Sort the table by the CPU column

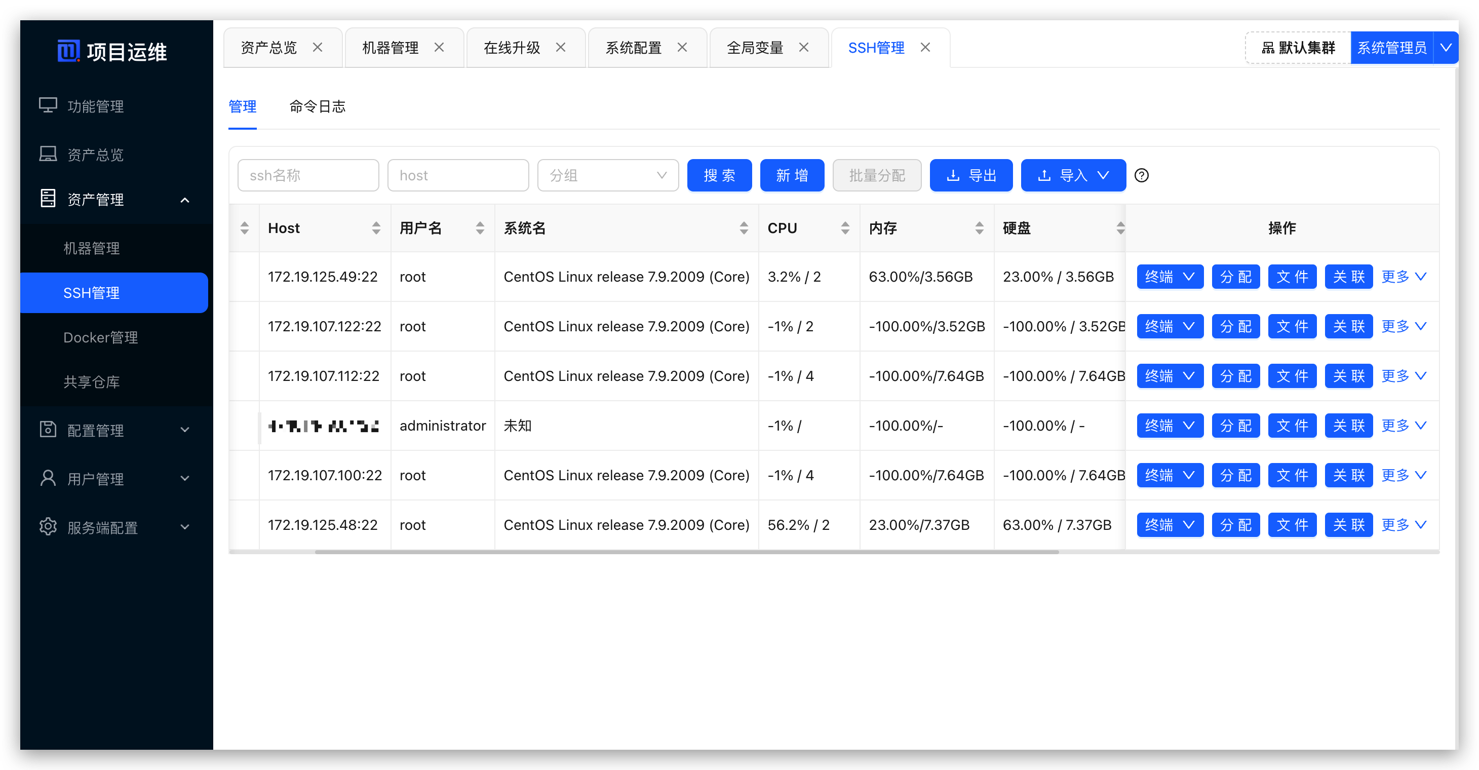(844, 228)
